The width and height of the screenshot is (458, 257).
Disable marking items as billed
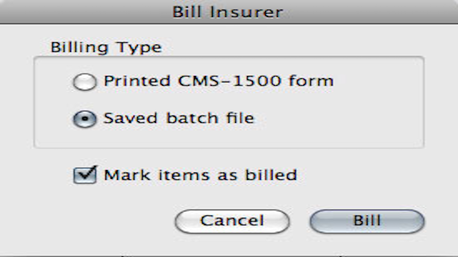(x=85, y=175)
